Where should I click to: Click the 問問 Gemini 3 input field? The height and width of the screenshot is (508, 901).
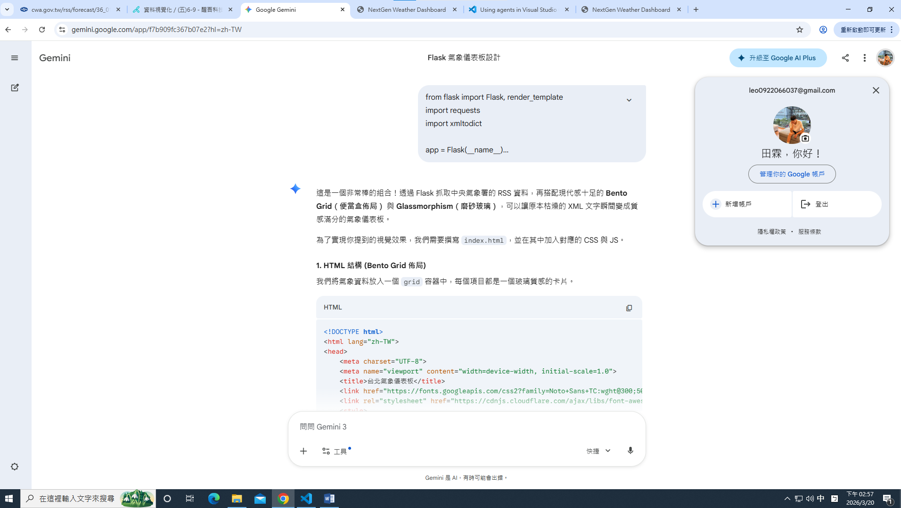(x=467, y=427)
